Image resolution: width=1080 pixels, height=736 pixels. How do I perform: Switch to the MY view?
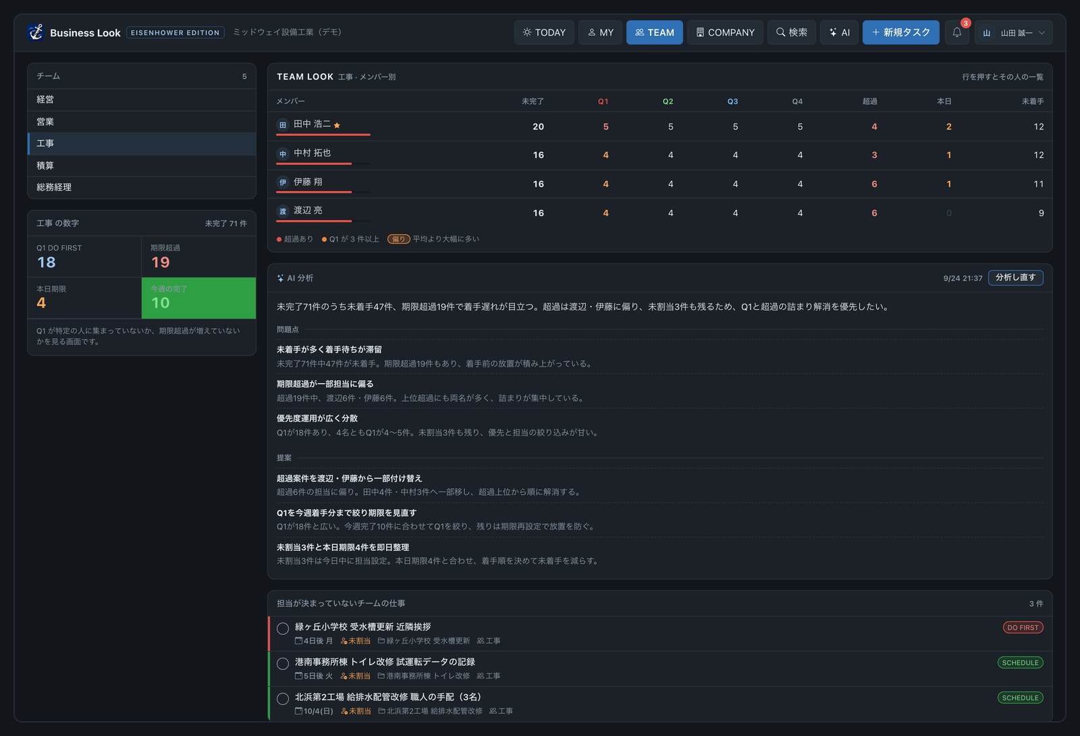pos(600,32)
